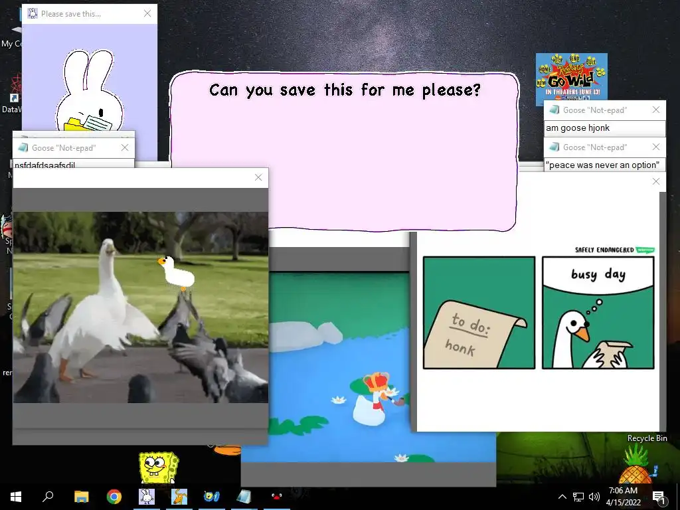The image size is (680, 510).
Task: Click the 'peace was never an option' text field
Action: (604, 165)
